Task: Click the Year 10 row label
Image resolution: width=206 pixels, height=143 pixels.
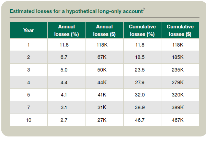Action: (x=28, y=120)
